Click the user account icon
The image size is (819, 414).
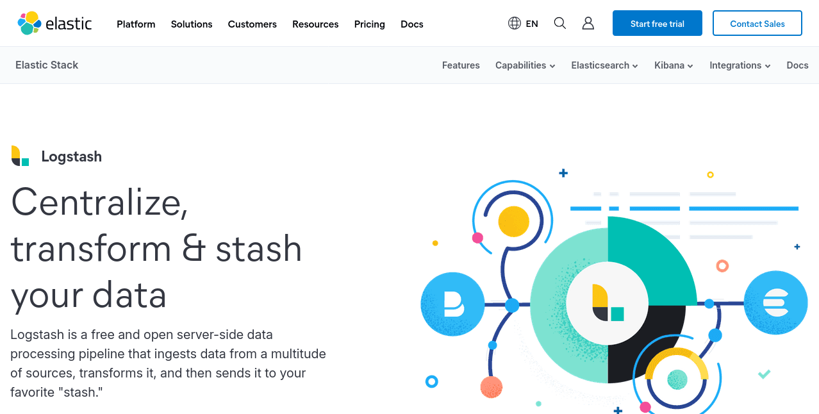tap(588, 24)
